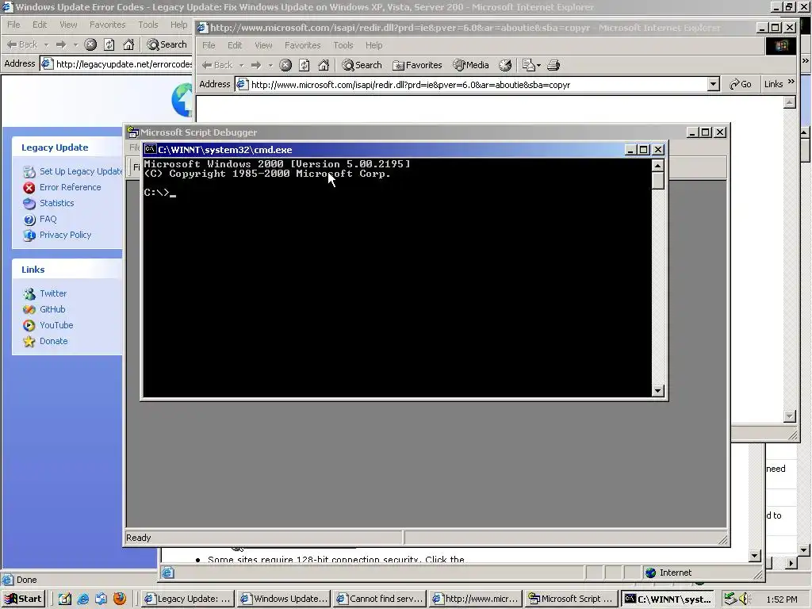Click cmd.exe window system menu icon
812x609 pixels.
tap(150, 149)
